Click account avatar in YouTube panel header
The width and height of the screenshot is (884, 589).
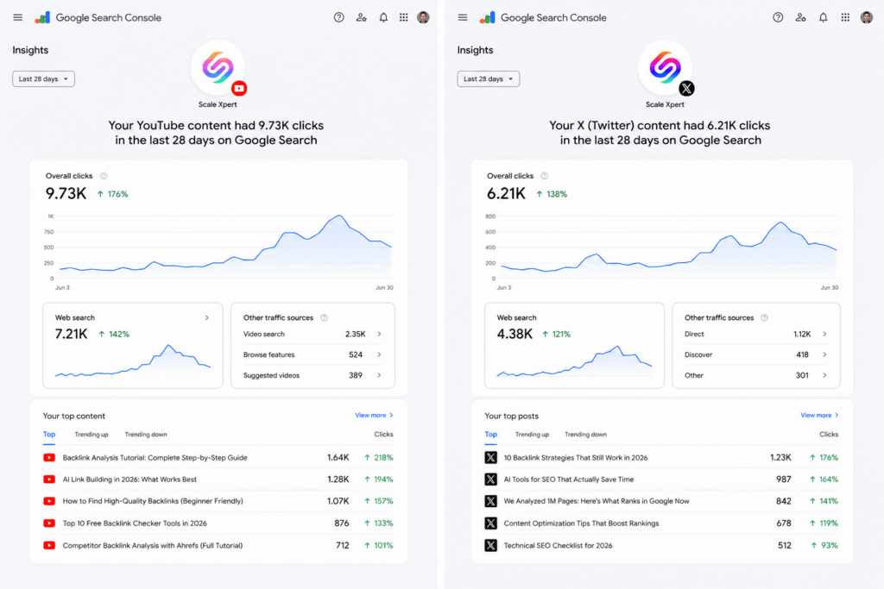click(423, 17)
